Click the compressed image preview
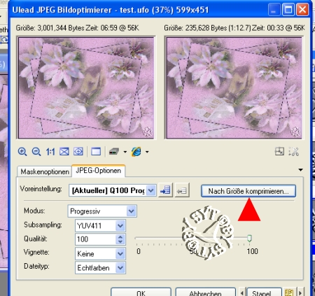The image size is (315, 296). coord(234,88)
